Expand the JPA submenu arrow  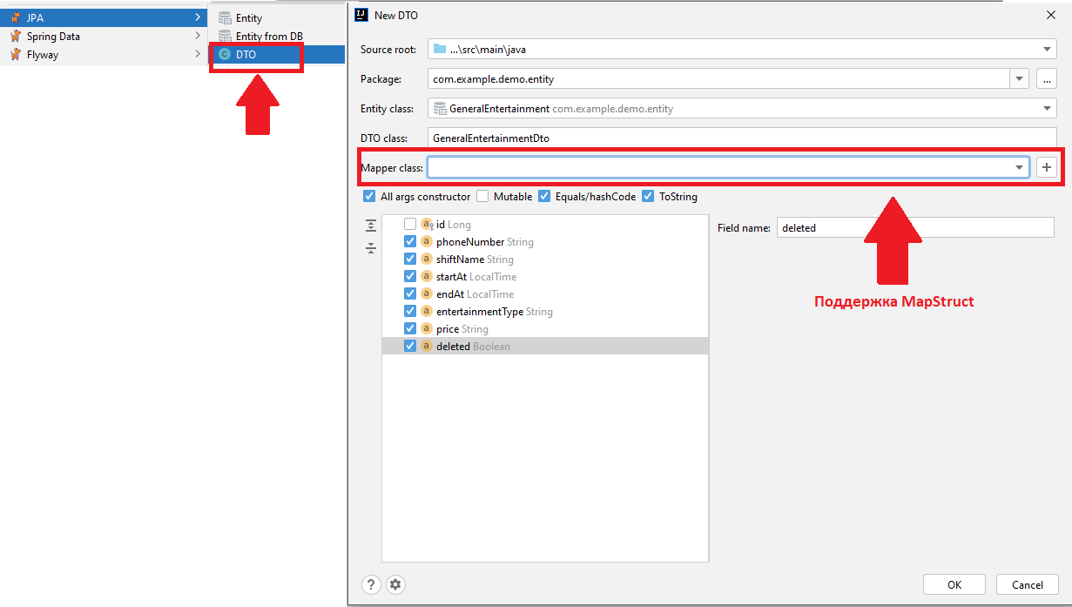[198, 17]
